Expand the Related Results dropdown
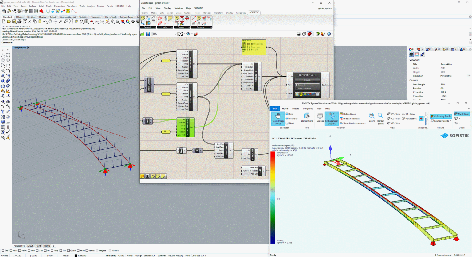This screenshot has width=472, height=257. (x=450, y=120)
